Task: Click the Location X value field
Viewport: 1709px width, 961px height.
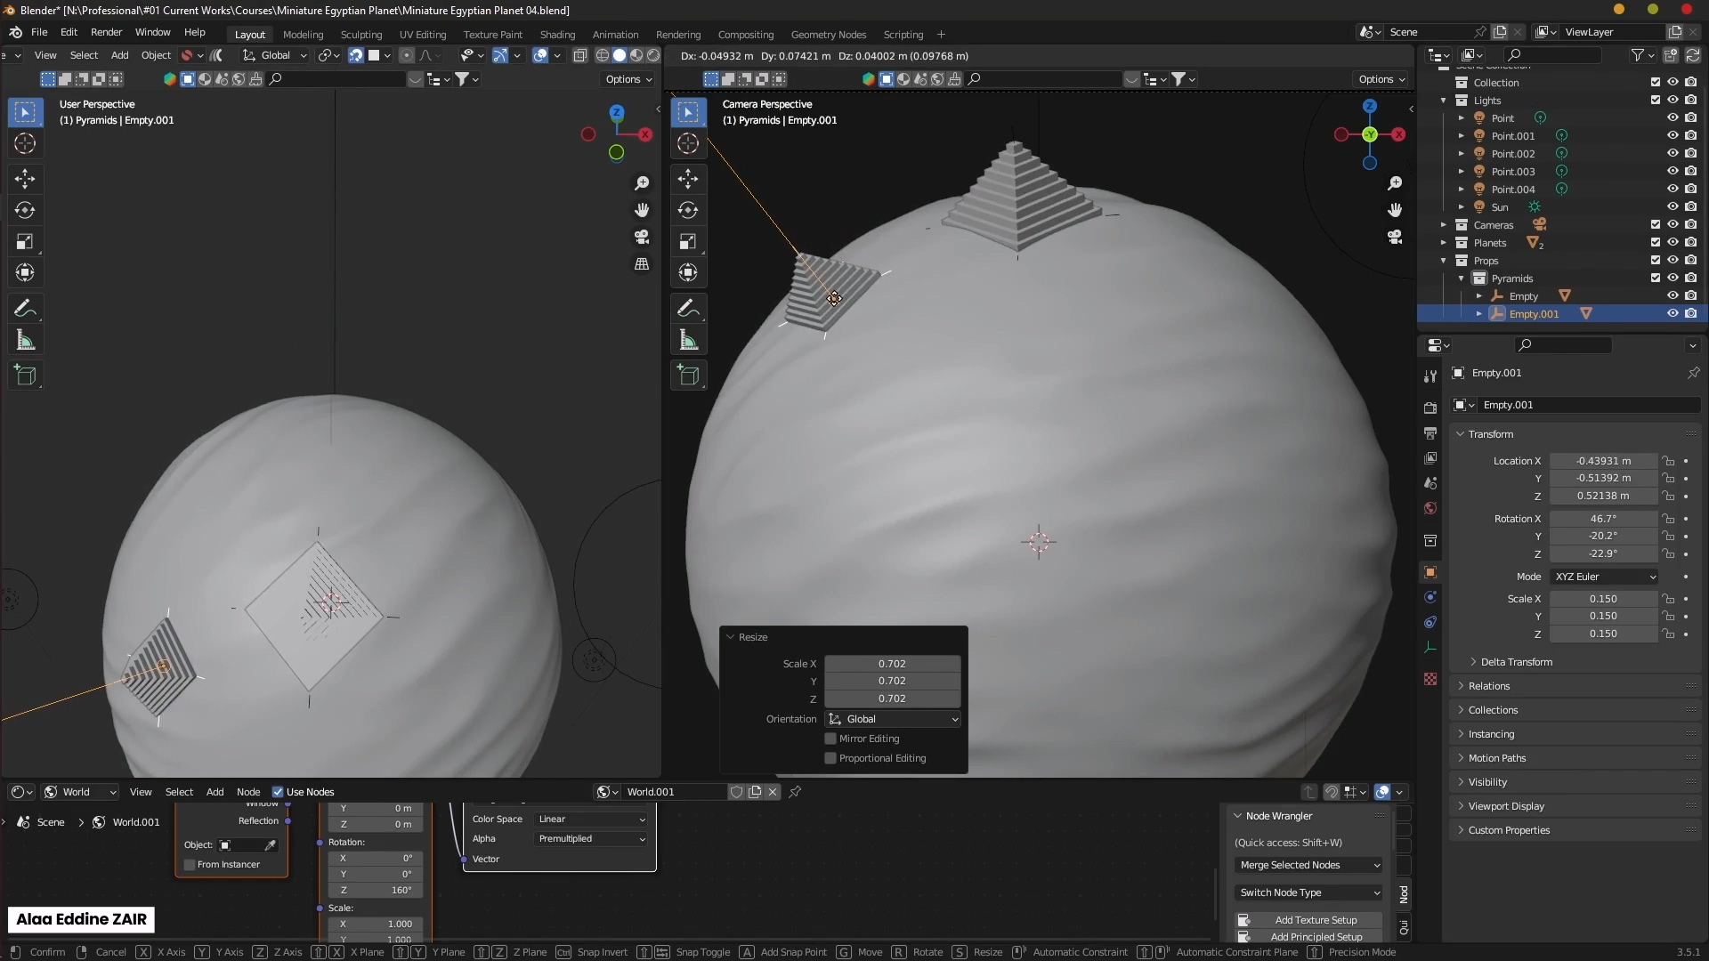Action: point(1602,460)
